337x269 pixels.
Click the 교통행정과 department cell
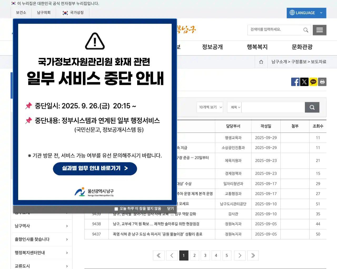(x=233, y=194)
